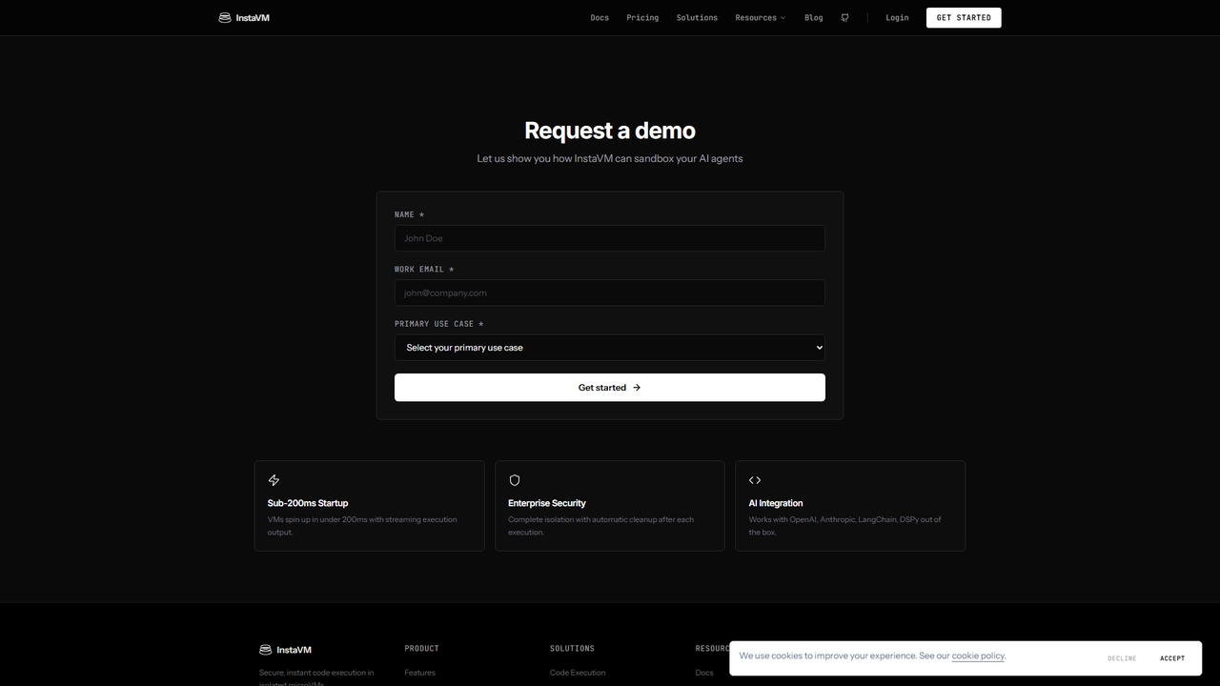Image resolution: width=1220 pixels, height=686 pixels.
Task: Click the code brackets AI Integration icon
Action: 755,480
